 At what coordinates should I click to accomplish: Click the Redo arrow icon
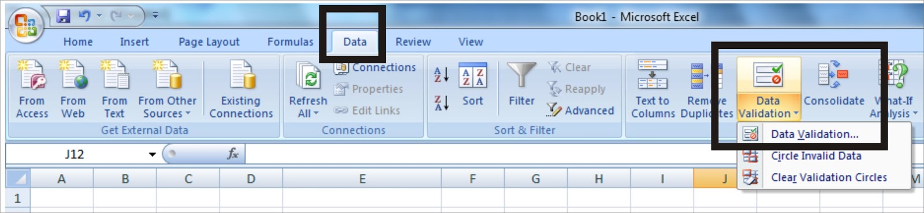(x=117, y=16)
